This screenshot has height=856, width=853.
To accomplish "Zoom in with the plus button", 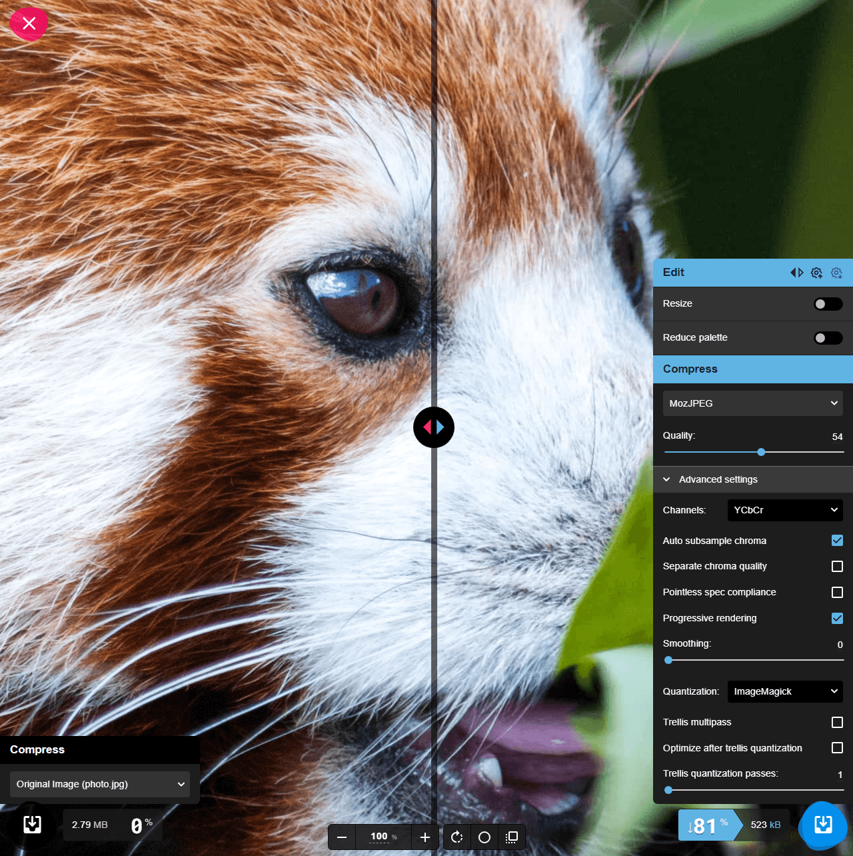I will coord(425,837).
